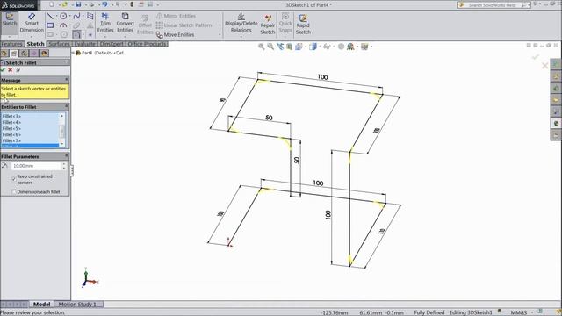Select the Smart Dimension tool
This screenshot has height=316, width=562.
(32, 22)
